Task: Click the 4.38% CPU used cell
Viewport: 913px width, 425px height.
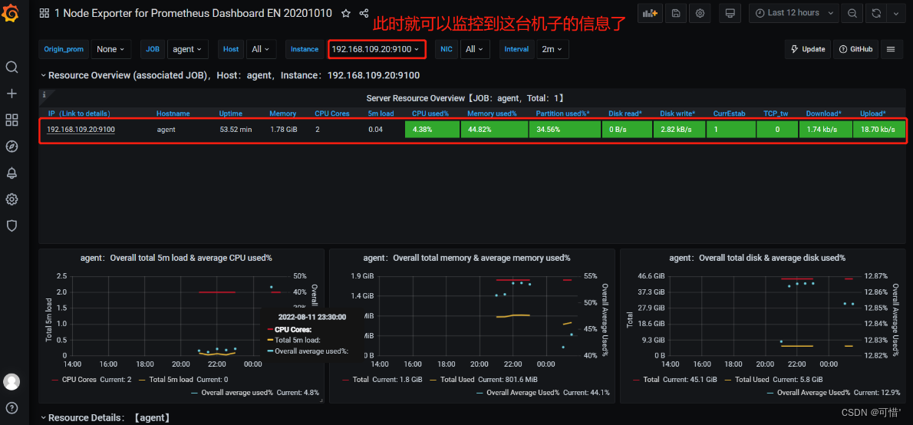Action: (432, 129)
